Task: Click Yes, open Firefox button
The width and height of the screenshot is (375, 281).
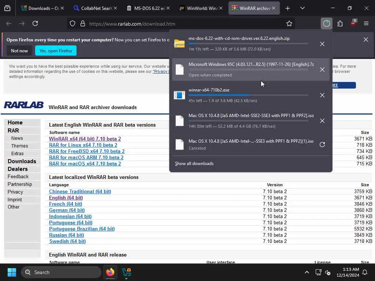Action: [x=56, y=50]
